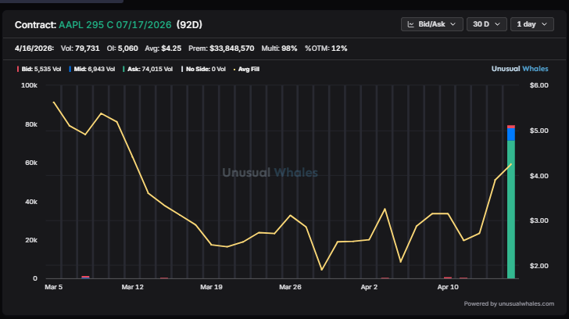Click the %OTM: 12% stat
The image size is (569, 319).
coord(326,48)
